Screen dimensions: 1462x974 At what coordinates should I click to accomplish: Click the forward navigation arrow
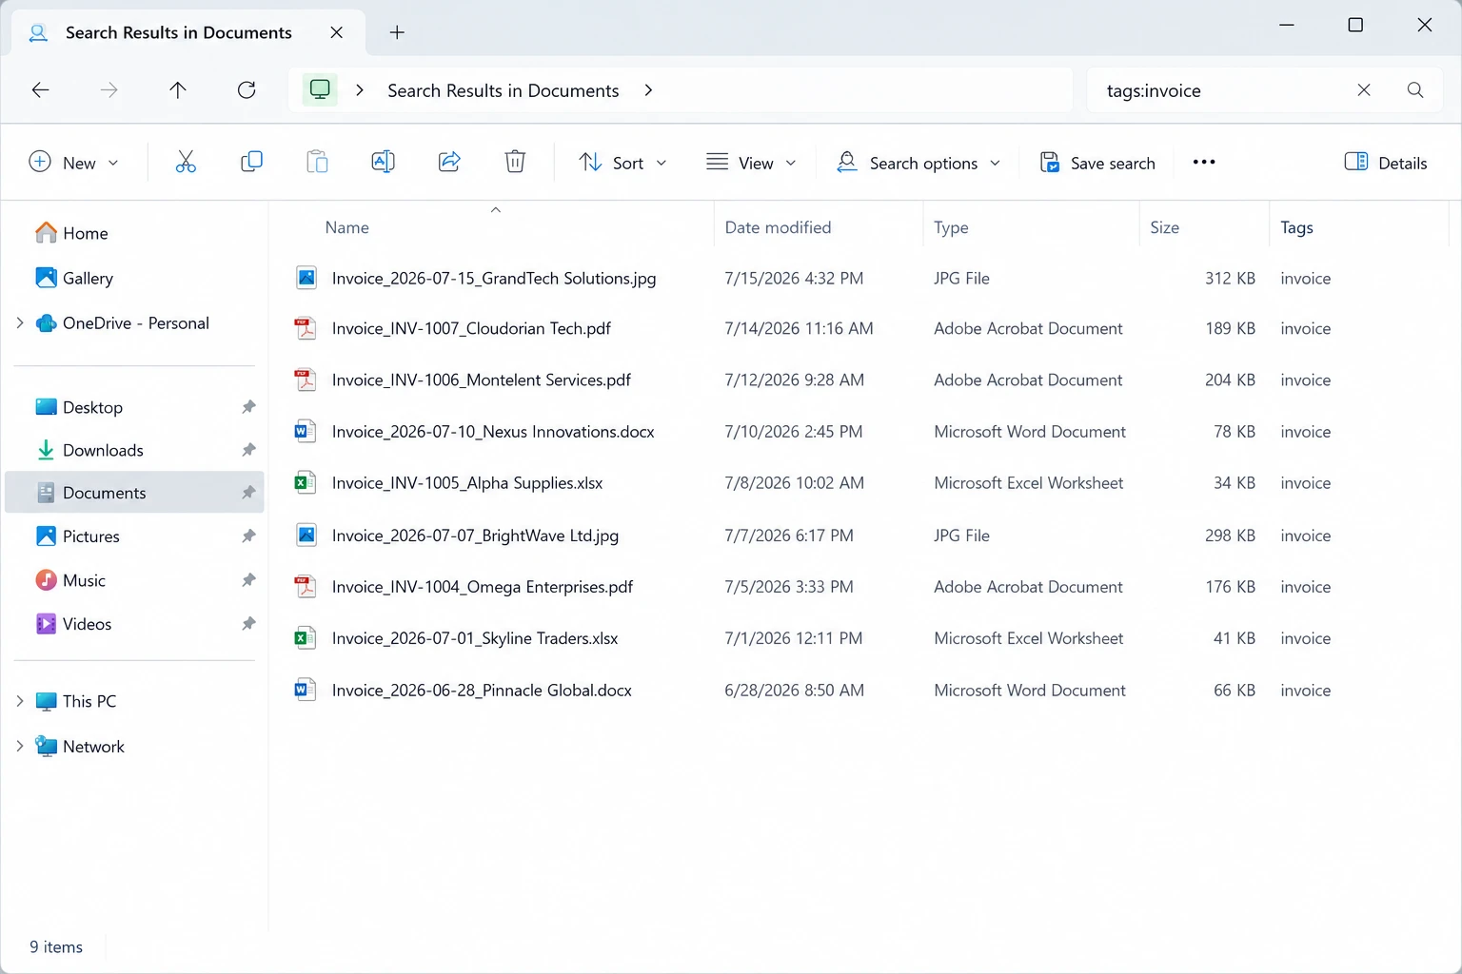(x=109, y=90)
